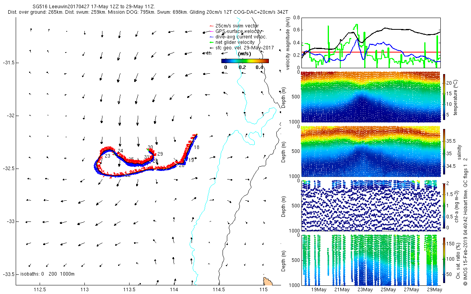Viewport: 471px width, 294px height.
Task: Click the chl-a color bar
Action: [x=444, y=205]
